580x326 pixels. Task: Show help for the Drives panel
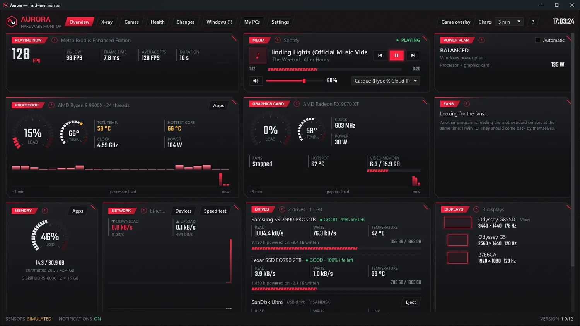click(282, 209)
